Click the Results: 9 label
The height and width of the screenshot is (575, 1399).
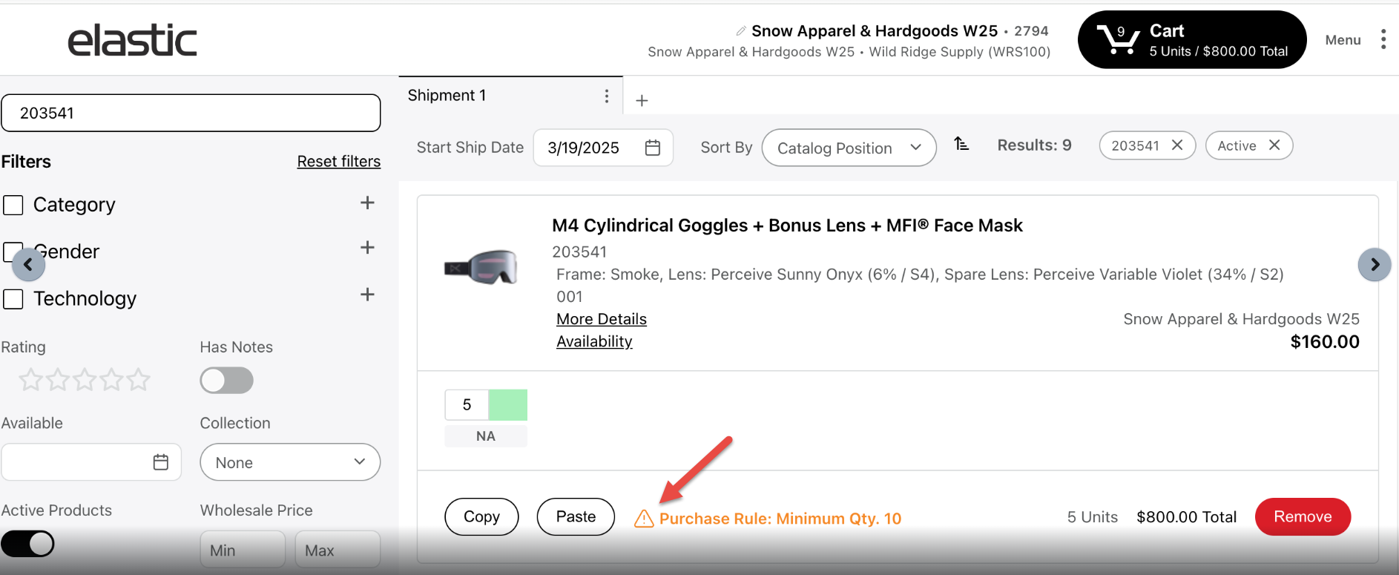1034,145
